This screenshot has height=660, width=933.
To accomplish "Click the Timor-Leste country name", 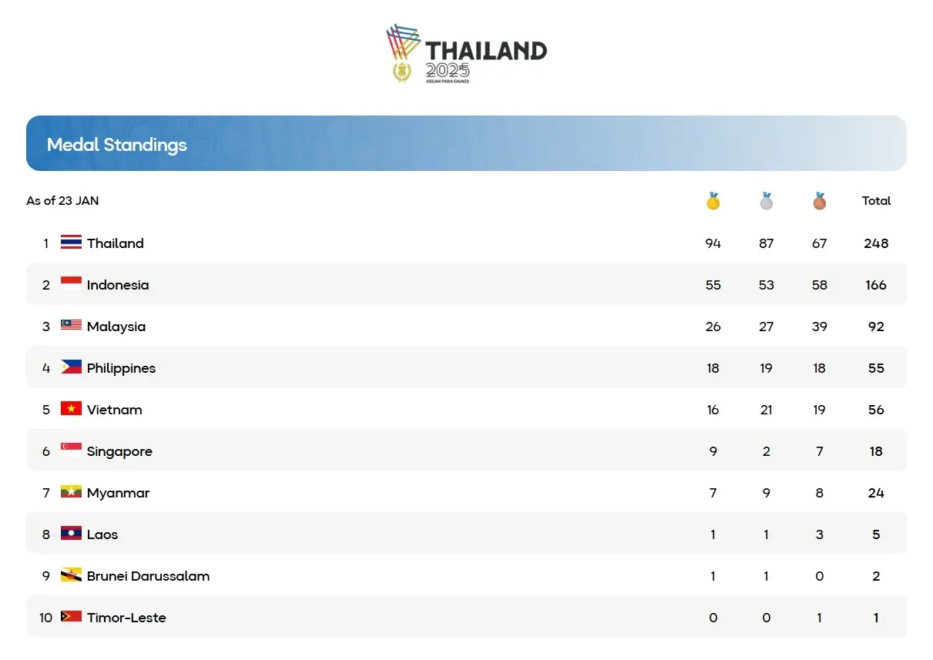I will pos(126,618).
